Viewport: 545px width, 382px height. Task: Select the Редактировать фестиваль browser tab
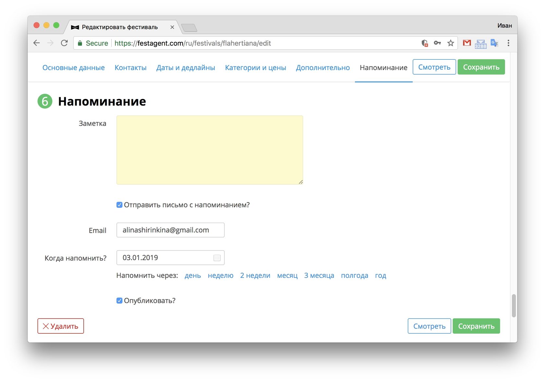point(123,27)
